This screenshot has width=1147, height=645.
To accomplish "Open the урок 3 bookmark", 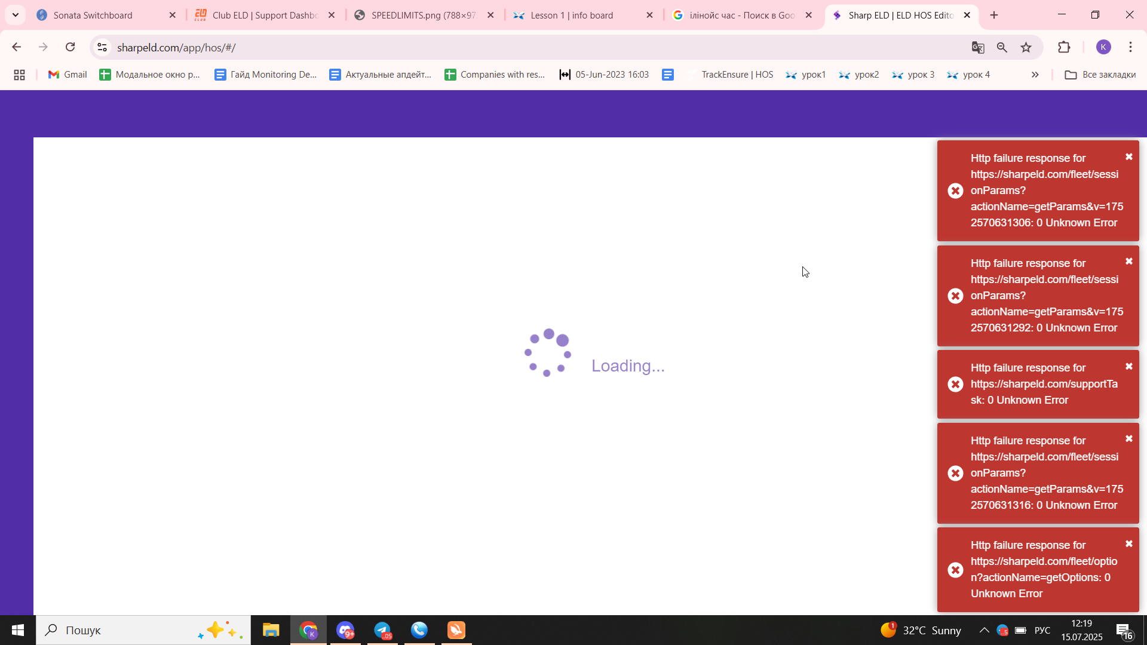I will click(x=913, y=75).
